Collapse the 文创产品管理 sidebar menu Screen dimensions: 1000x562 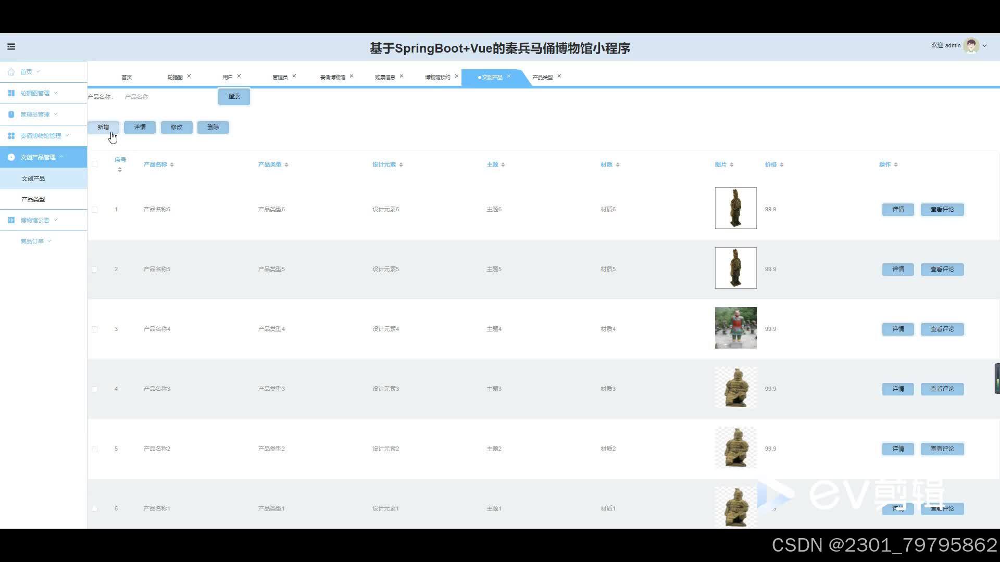coord(38,157)
